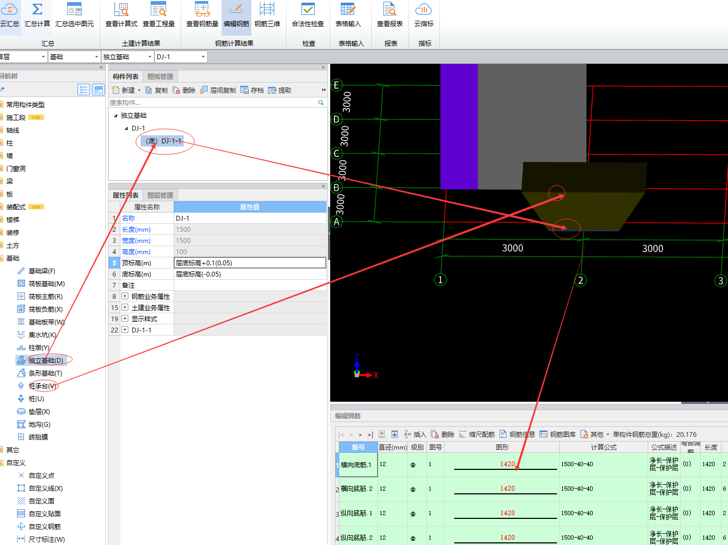Click the 汇总计算 sigma icon
This screenshot has width=728, height=545.
point(37,9)
